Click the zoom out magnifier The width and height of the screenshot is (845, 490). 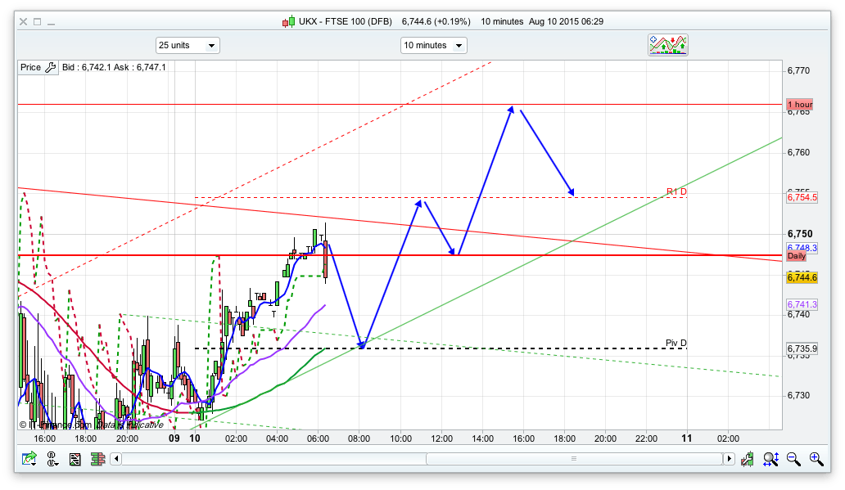click(x=793, y=460)
